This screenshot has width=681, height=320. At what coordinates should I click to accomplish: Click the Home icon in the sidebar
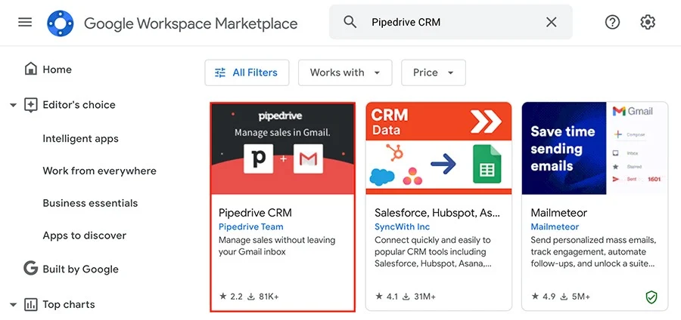pos(30,69)
